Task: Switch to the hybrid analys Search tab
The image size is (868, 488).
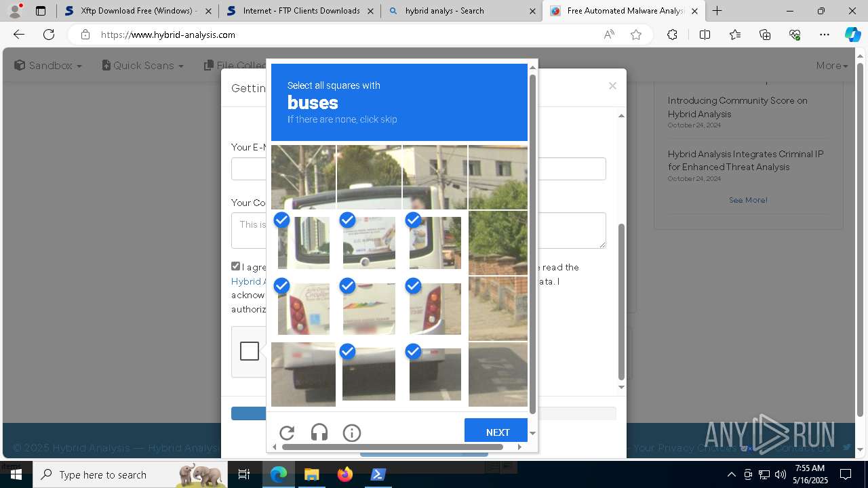Action: (x=462, y=11)
